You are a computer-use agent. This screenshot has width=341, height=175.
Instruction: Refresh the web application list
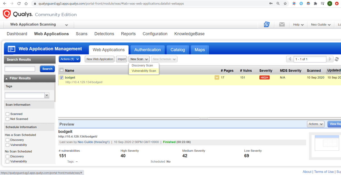click(x=337, y=59)
